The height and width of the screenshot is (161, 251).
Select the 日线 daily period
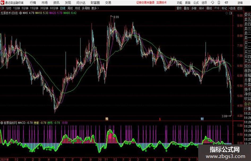(x=63, y=8)
